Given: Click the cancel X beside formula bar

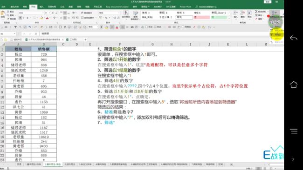Looking at the screenshot, I should click(24, 34).
